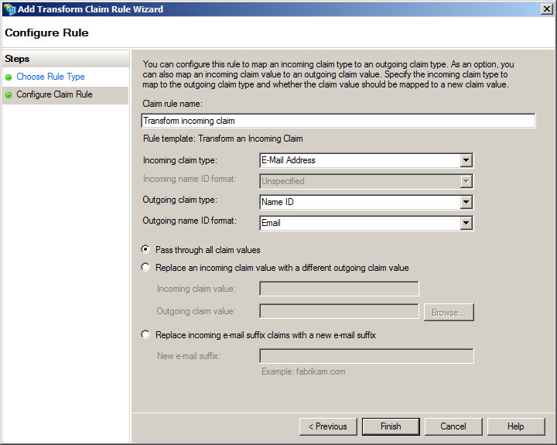Click the 'Outgoing claim value:' label
This screenshot has width=557, height=445.
coord(196,311)
